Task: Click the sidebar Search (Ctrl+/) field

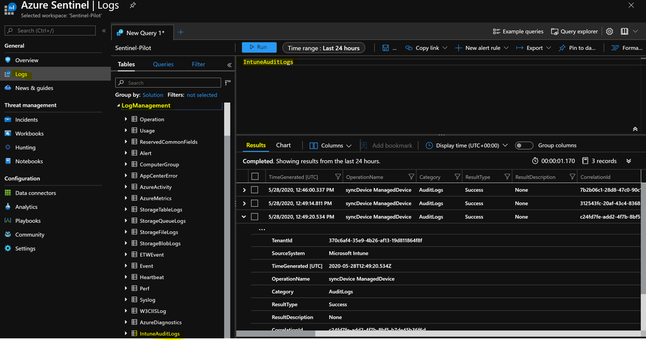Action: (x=50, y=30)
